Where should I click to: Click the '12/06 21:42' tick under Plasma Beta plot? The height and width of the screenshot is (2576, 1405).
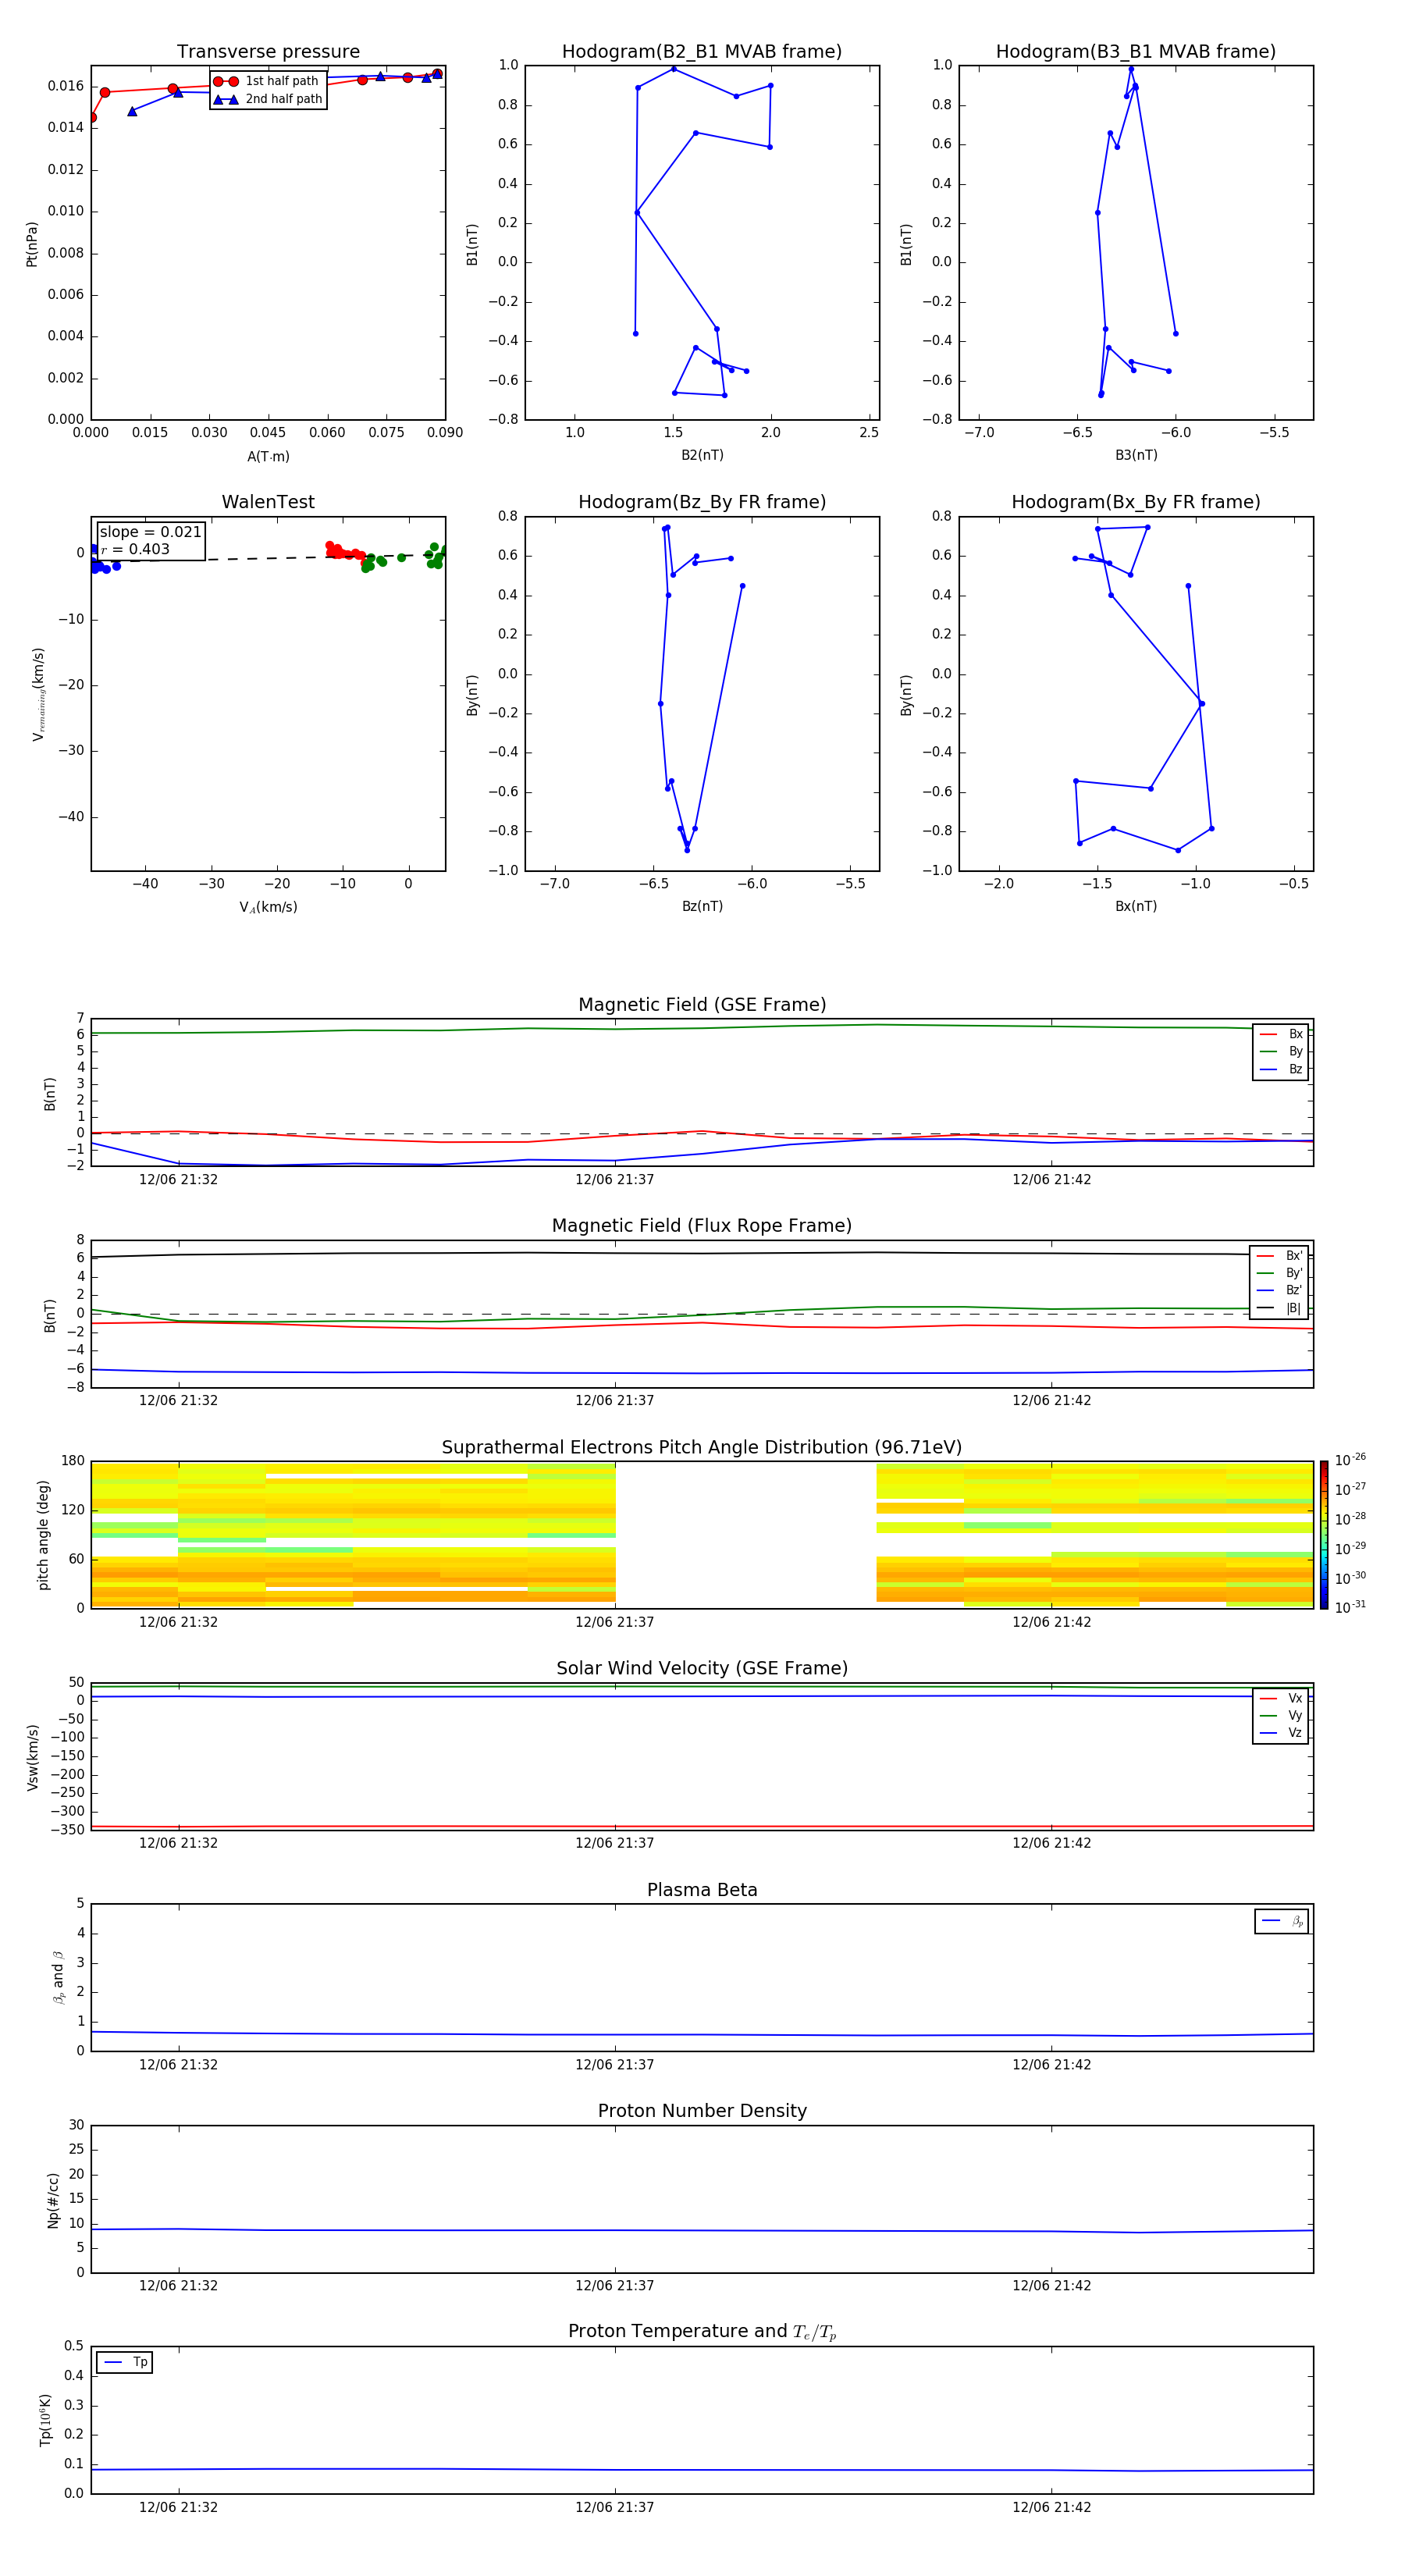[1051, 2065]
